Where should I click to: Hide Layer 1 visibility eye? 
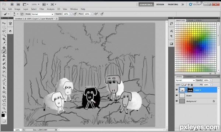[176, 90]
